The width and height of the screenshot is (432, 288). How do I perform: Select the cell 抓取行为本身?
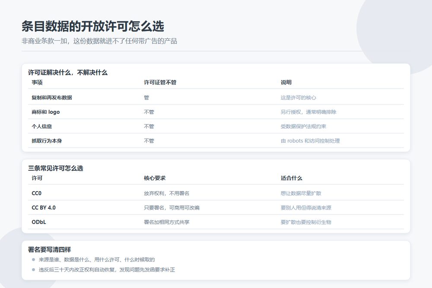pyautogui.click(x=47, y=141)
